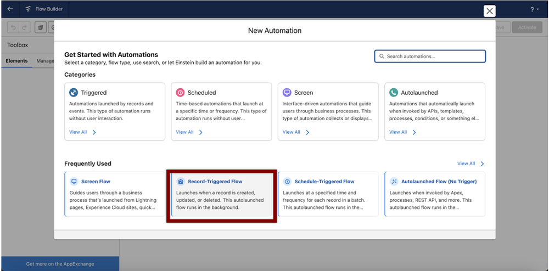Click the Screen Flow description text

point(113,200)
